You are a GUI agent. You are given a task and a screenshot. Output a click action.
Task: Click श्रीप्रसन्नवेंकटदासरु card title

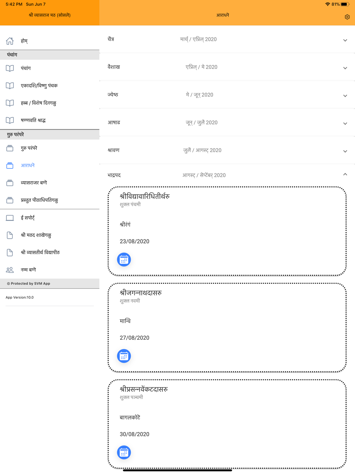click(x=144, y=389)
